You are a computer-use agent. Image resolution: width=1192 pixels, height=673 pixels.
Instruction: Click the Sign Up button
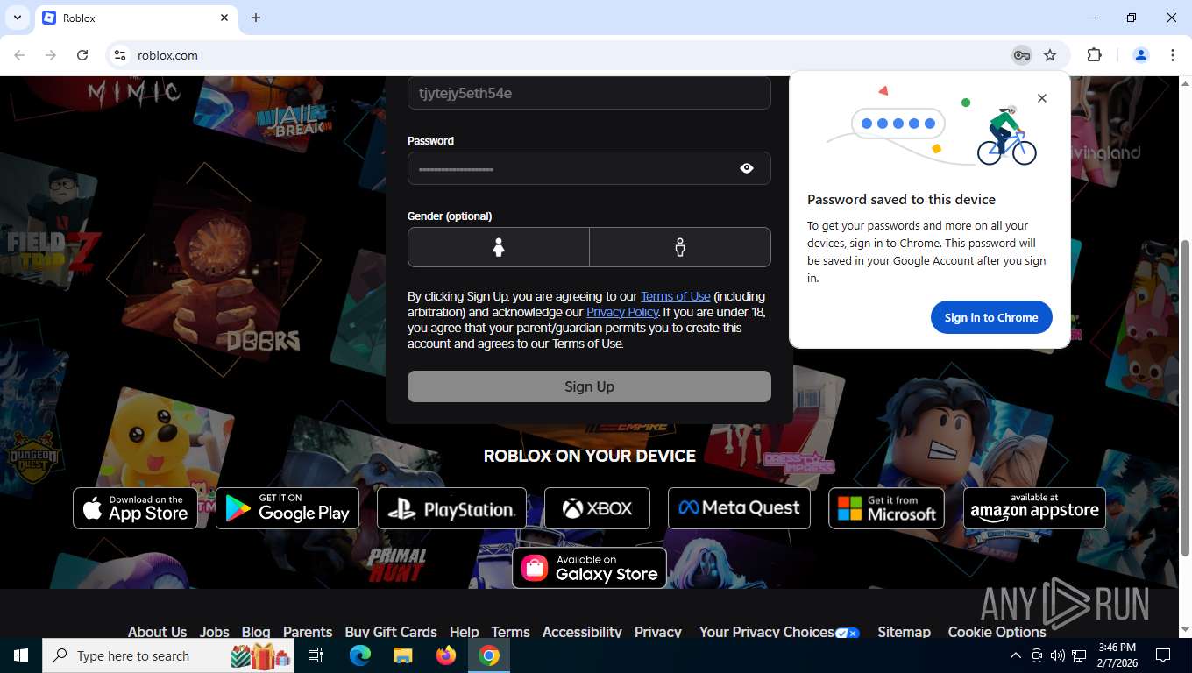pyautogui.click(x=589, y=386)
